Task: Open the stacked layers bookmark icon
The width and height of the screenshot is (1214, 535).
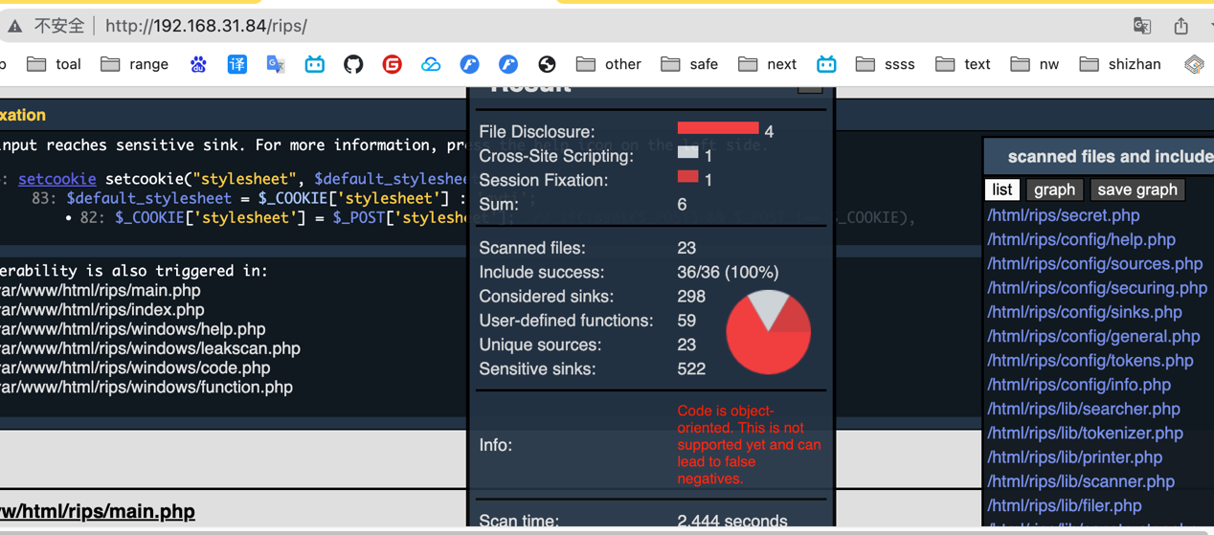Action: point(1193,64)
